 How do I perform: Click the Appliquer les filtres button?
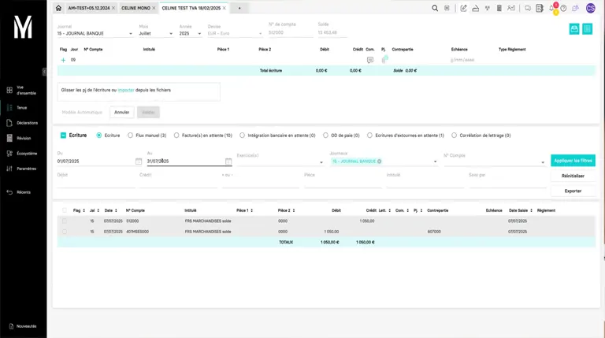point(573,161)
